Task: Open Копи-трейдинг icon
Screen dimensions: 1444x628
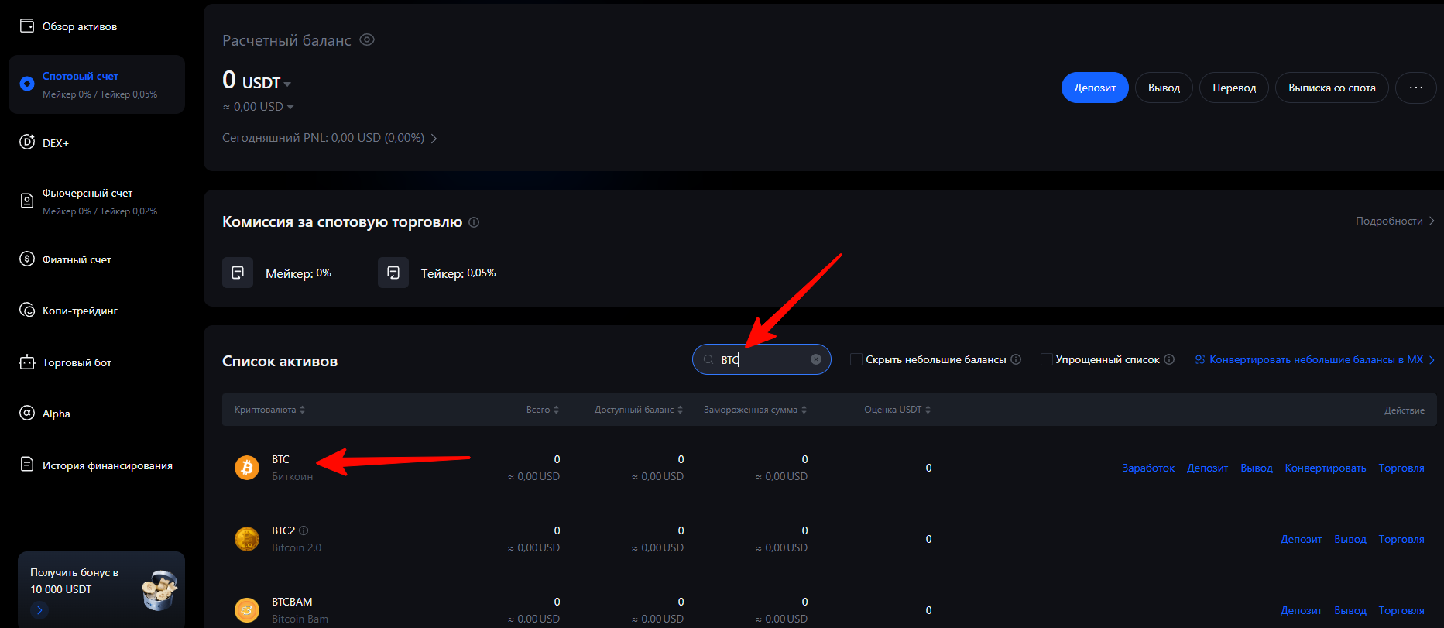Action: pos(27,311)
